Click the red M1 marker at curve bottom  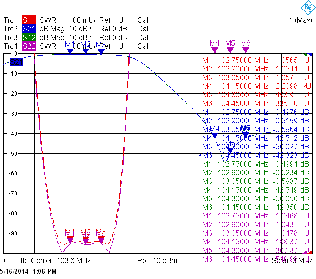coord(70,237)
